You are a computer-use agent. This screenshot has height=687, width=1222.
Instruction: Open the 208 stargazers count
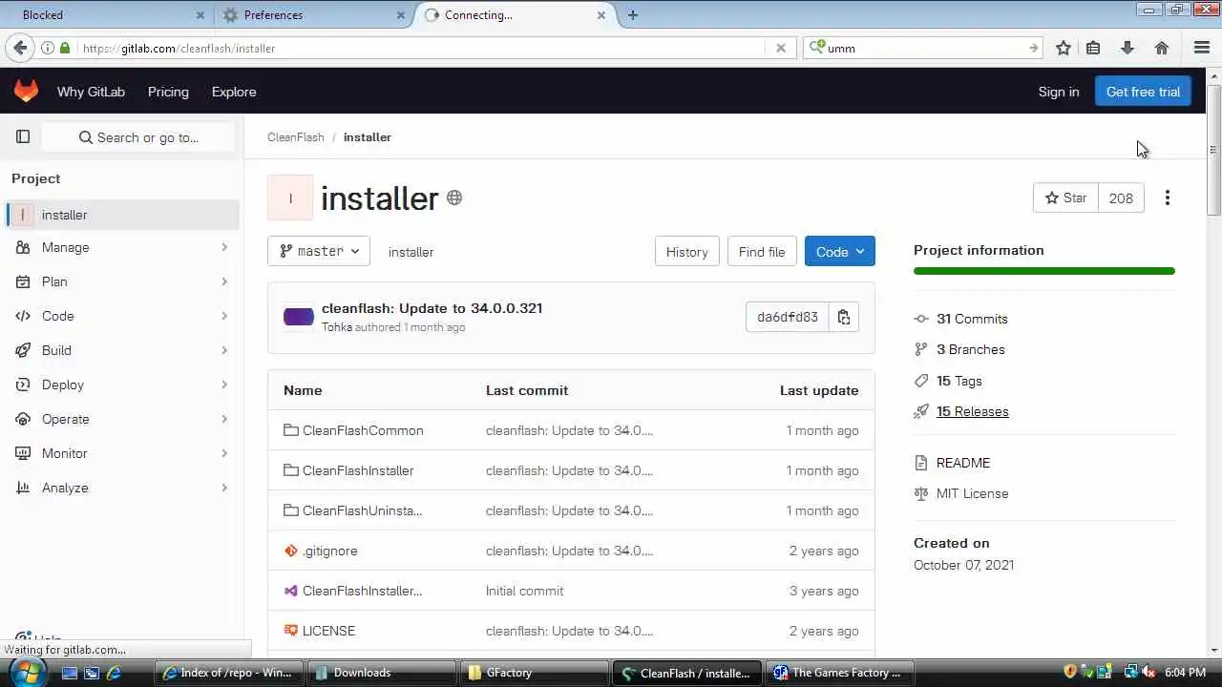click(x=1121, y=198)
